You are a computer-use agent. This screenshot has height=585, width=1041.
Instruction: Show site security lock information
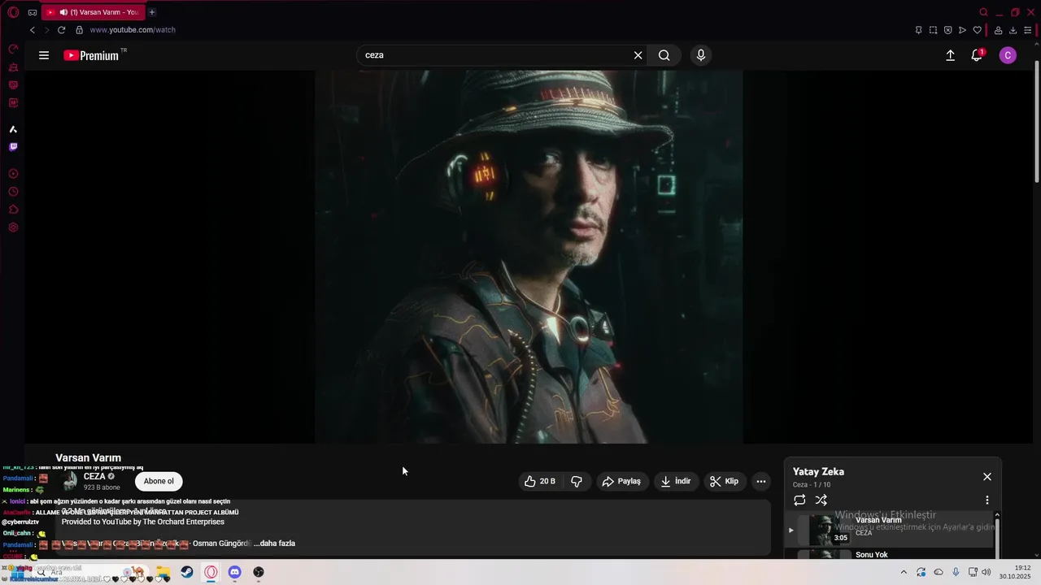click(x=79, y=30)
